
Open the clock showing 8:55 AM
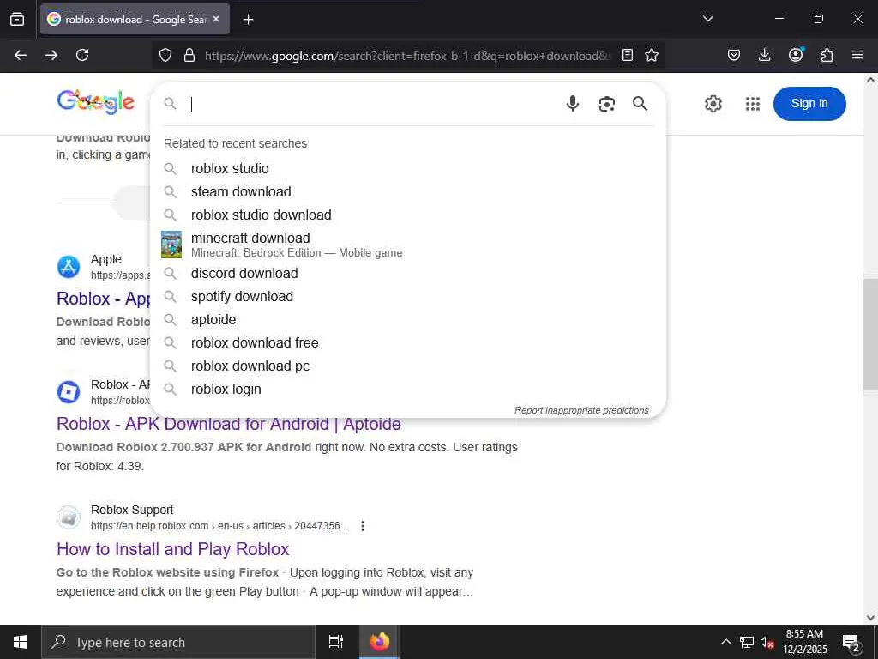804,642
